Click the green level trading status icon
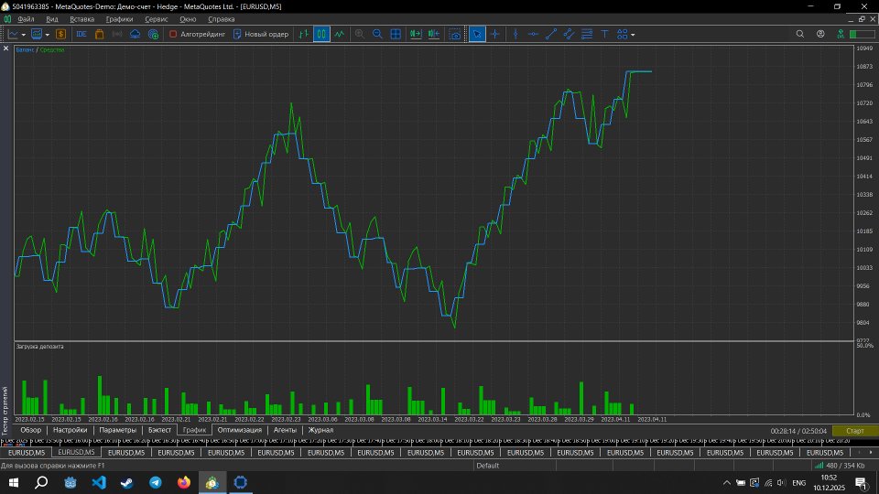The image size is (879, 494). pyautogui.click(x=841, y=34)
